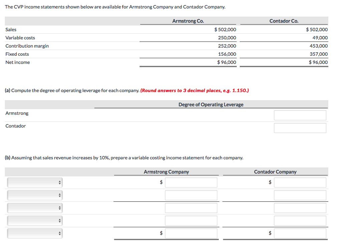Image resolution: width=342 pixels, height=249 pixels.
Task: Open the fifth row label dropdown
Action: [35, 233]
